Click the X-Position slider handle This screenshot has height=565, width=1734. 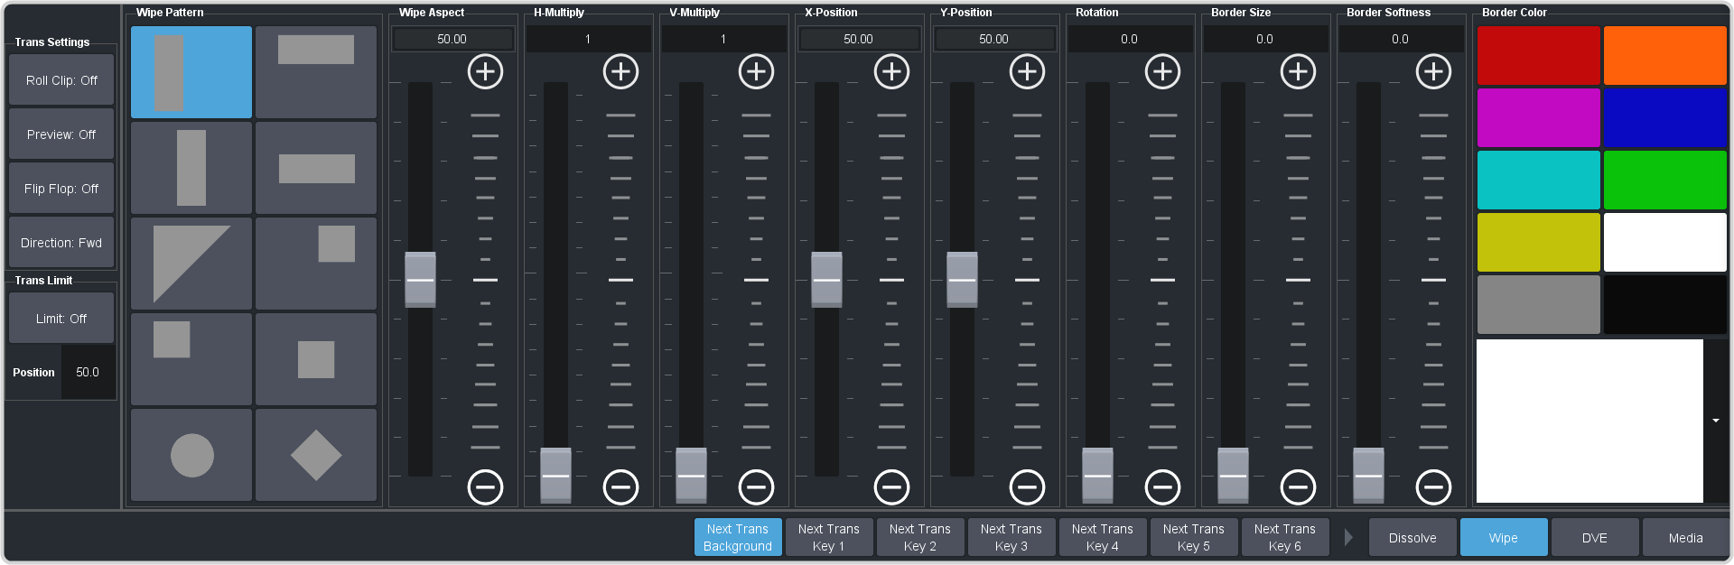coord(826,280)
